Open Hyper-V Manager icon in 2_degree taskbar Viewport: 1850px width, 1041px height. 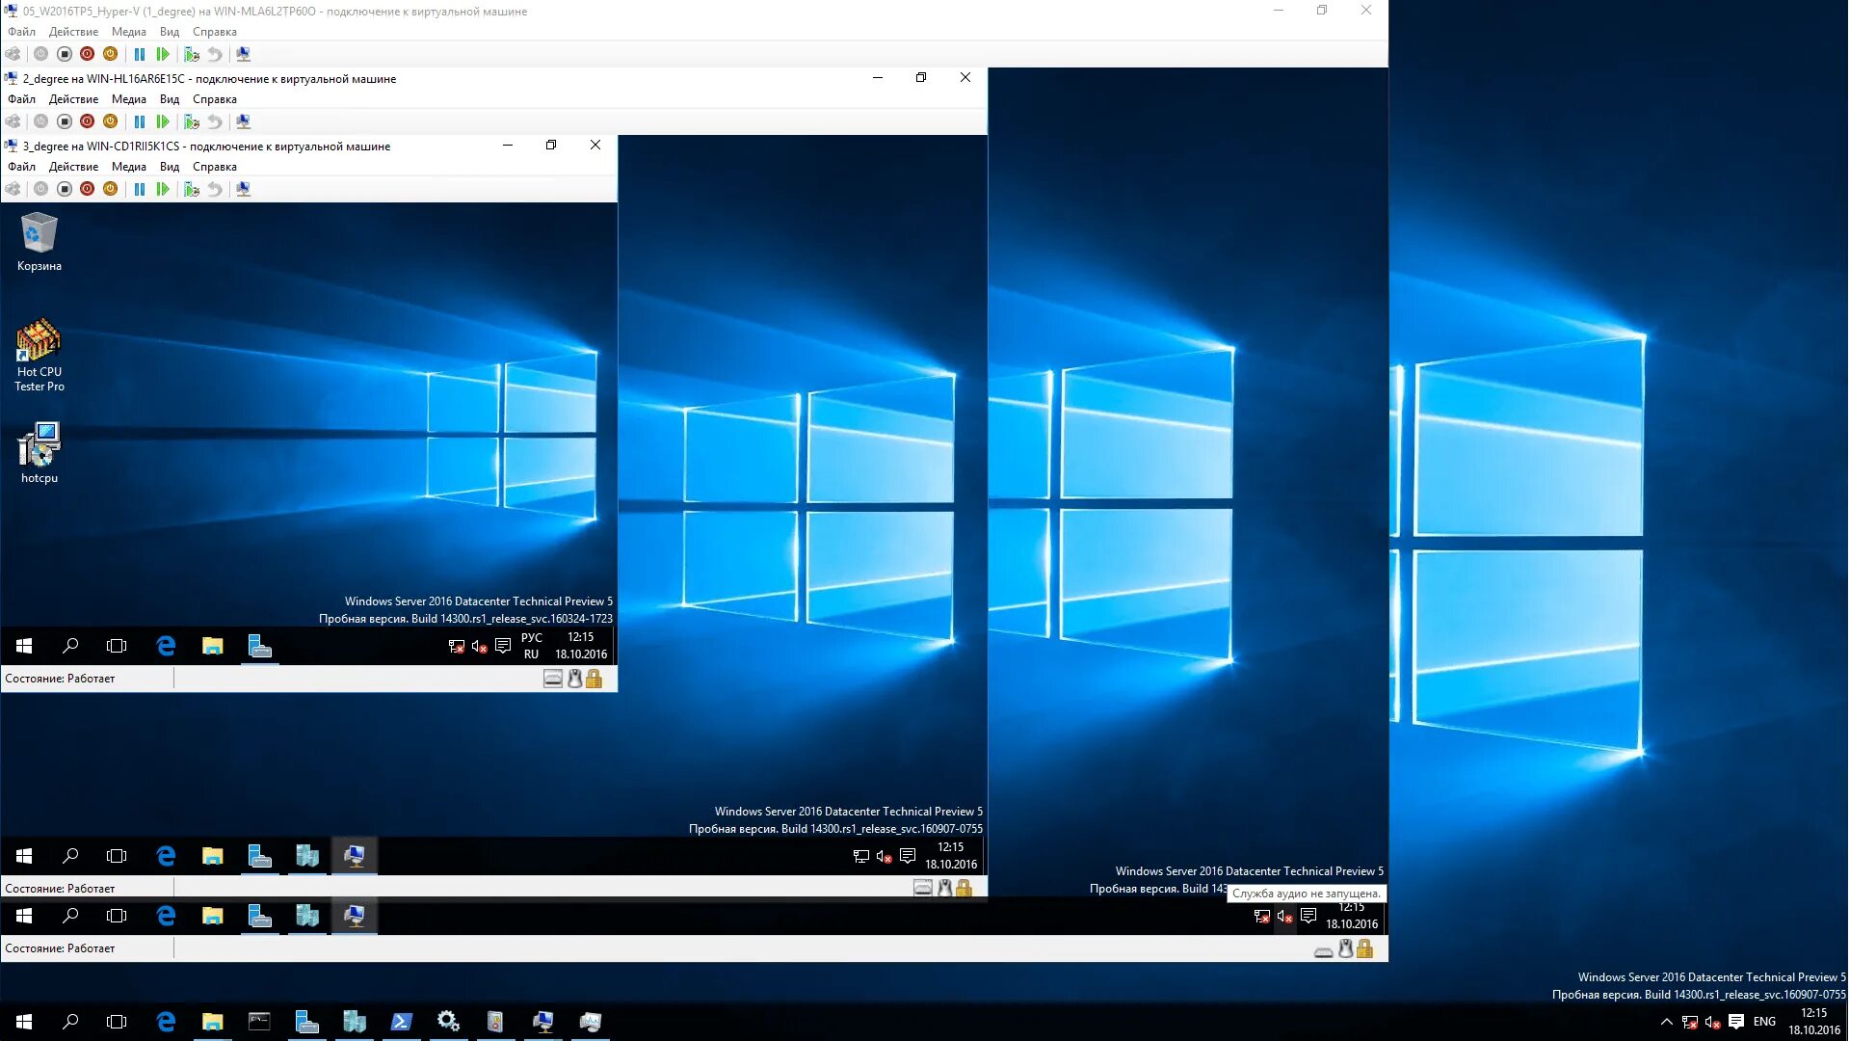pos(307,856)
